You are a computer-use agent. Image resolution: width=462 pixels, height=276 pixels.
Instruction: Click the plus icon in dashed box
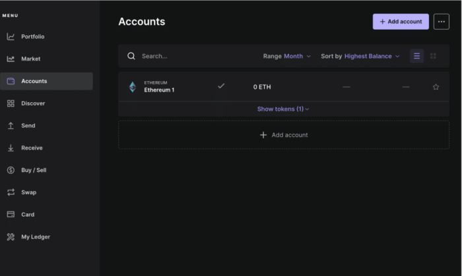(x=263, y=135)
